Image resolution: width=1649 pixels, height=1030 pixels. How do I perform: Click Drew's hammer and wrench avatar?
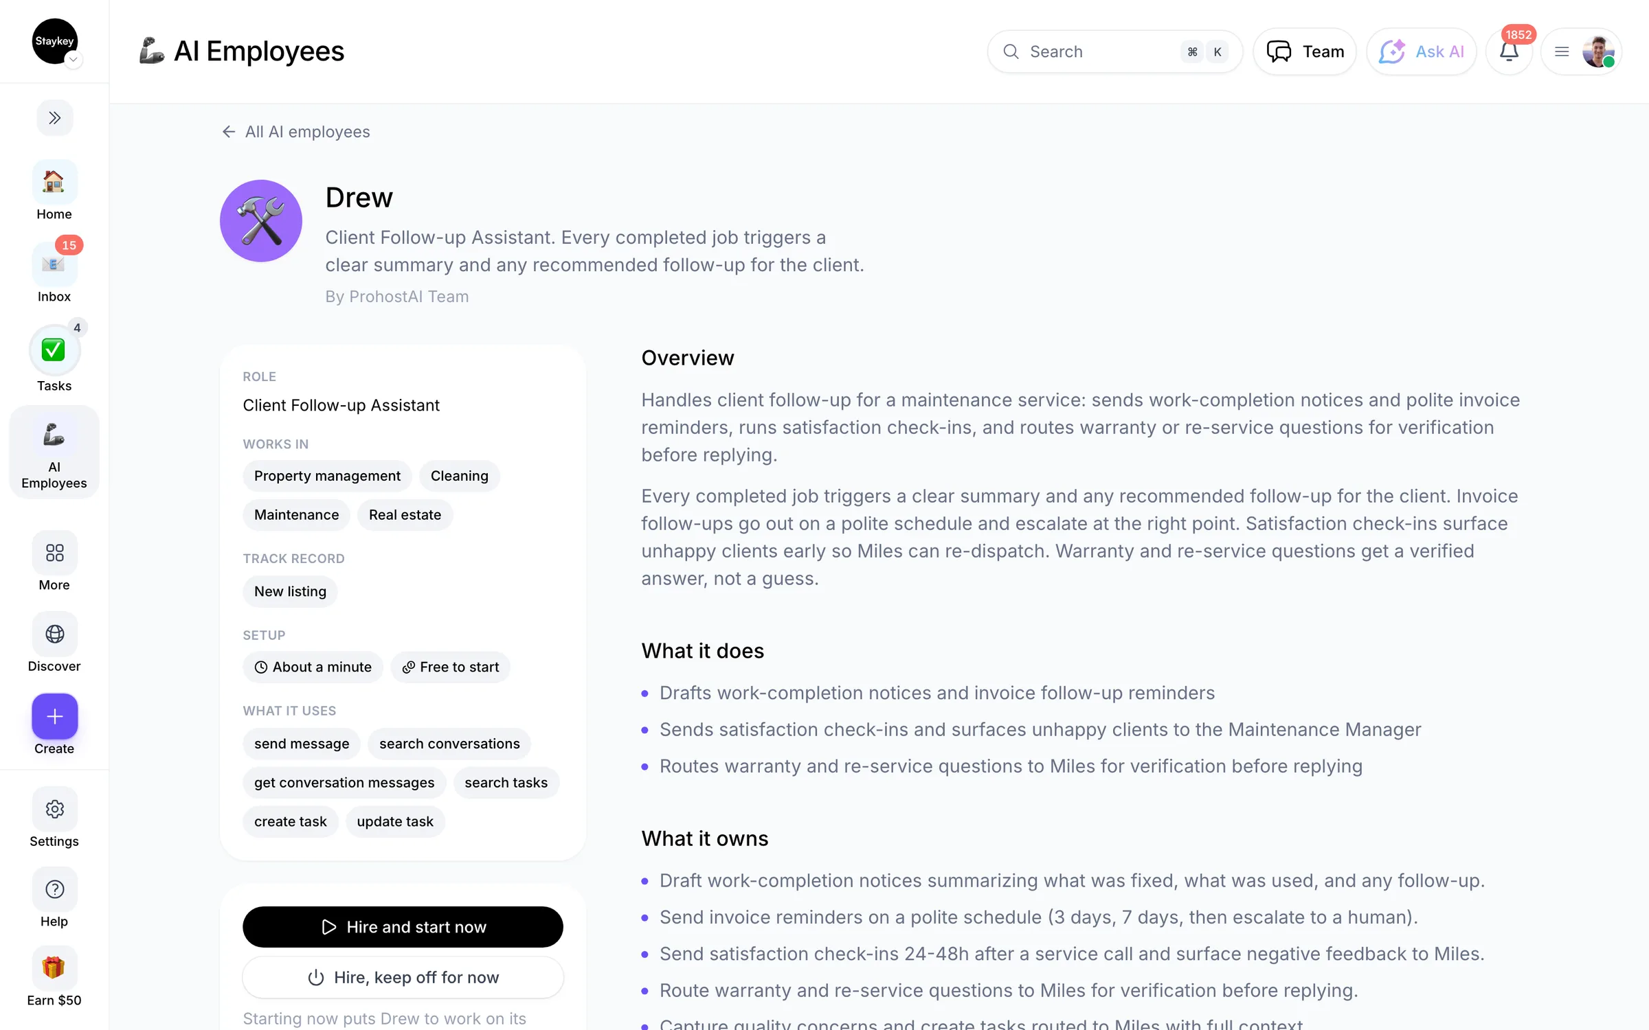click(261, 221)
